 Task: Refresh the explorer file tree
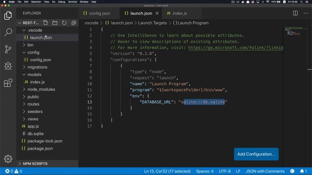64,23
